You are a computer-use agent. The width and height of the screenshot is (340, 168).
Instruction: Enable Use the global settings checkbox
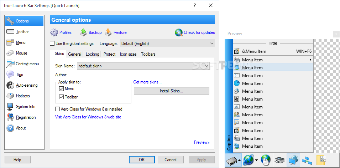(x=52, y=44)
